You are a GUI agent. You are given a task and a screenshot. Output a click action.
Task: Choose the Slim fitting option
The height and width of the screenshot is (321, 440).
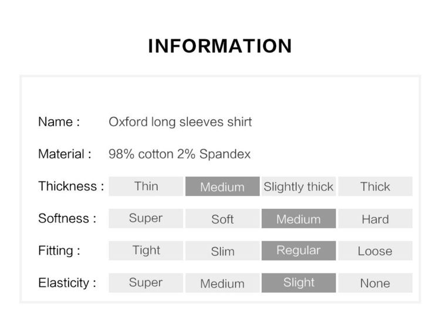222,251
